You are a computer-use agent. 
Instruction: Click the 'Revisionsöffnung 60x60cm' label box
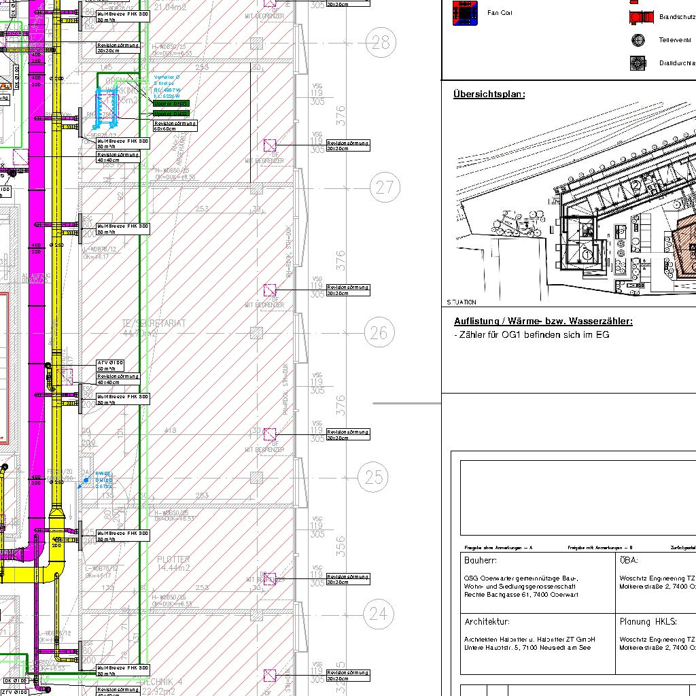point(175,126)
